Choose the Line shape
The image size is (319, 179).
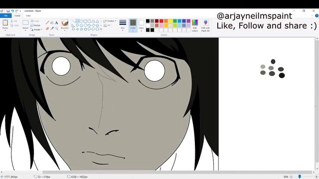73,21
